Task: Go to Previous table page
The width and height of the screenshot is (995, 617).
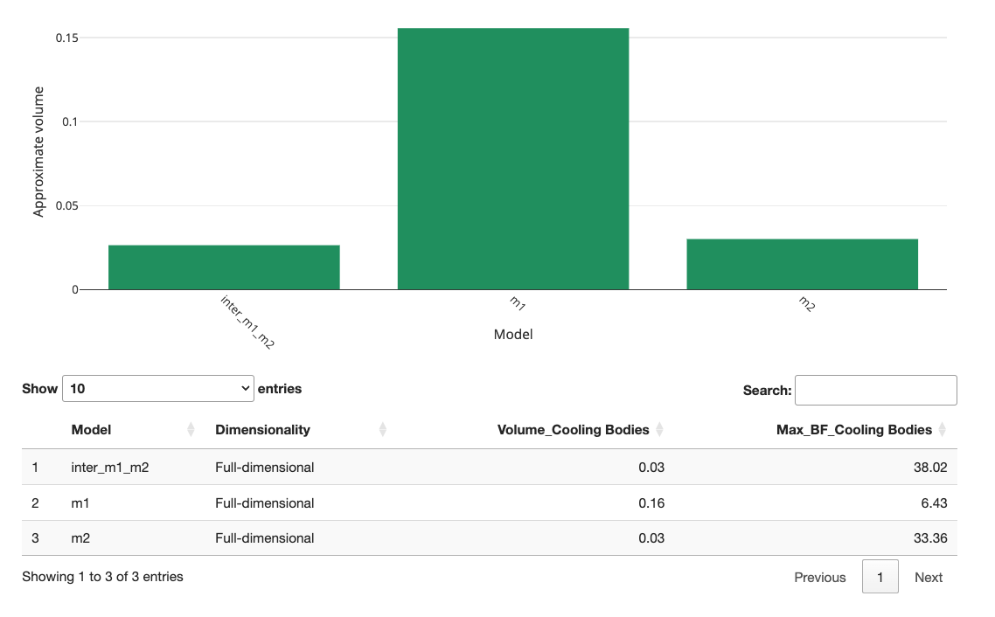Action: (819, 577)
